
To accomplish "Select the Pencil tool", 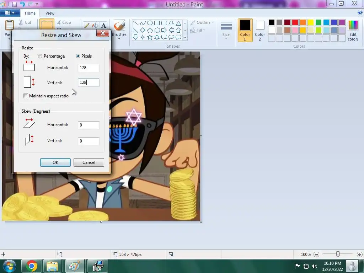I will 87,25.
